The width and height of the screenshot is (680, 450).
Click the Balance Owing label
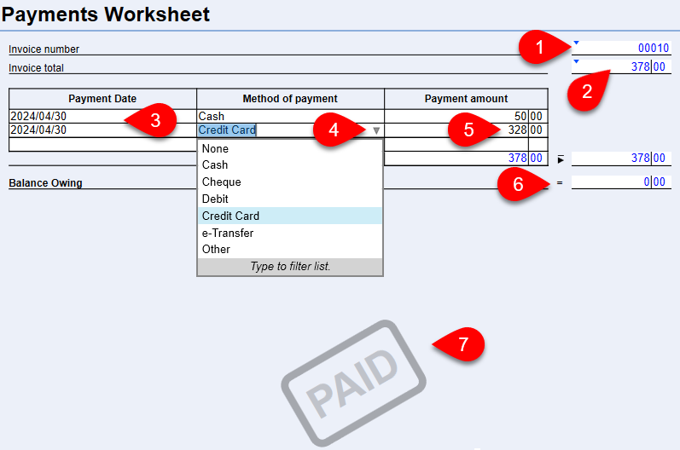pyautogui.click(x=45, y=182)
